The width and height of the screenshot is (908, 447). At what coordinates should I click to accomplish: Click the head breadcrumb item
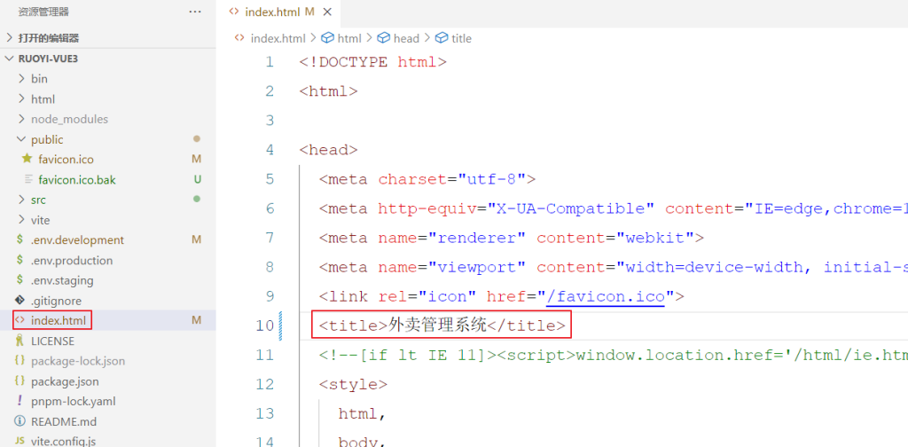tap(405, 38)
